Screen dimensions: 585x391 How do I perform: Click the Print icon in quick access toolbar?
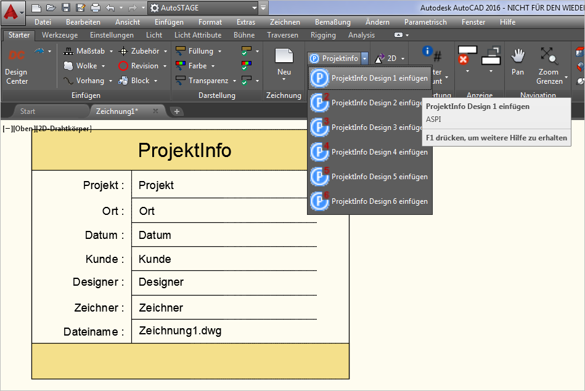(95, 8)
